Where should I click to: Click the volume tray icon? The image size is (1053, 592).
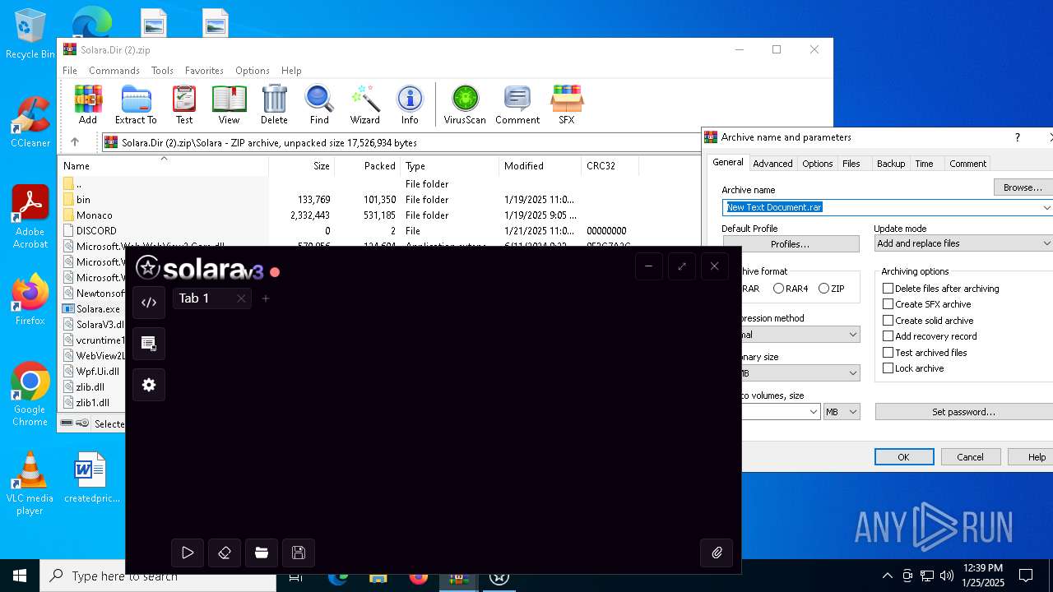[946, 576]
